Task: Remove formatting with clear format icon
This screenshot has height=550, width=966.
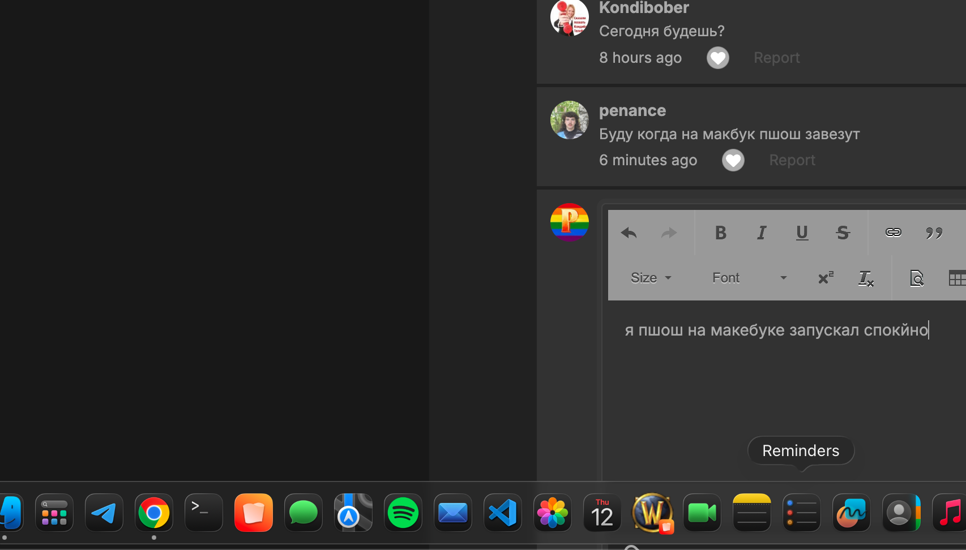Action: click(866, 278)
